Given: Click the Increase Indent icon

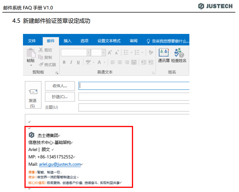Looking at the screenshot, I should (151, 62).
